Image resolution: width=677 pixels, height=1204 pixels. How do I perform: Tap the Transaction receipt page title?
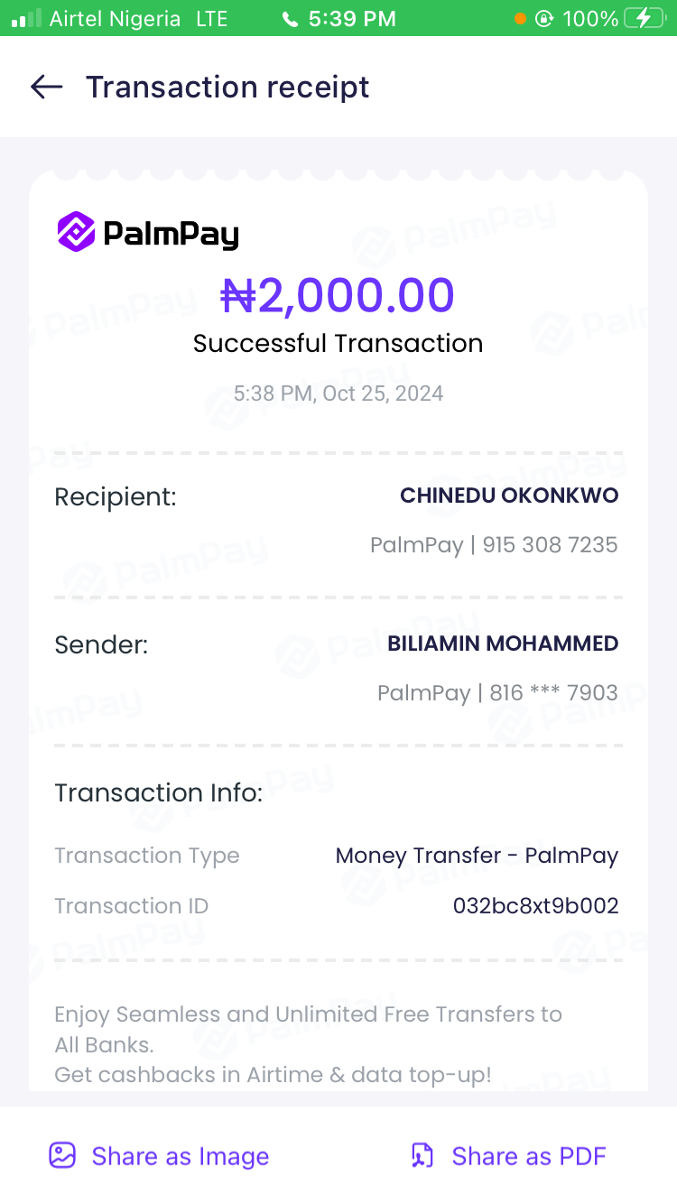click(227, 87)
